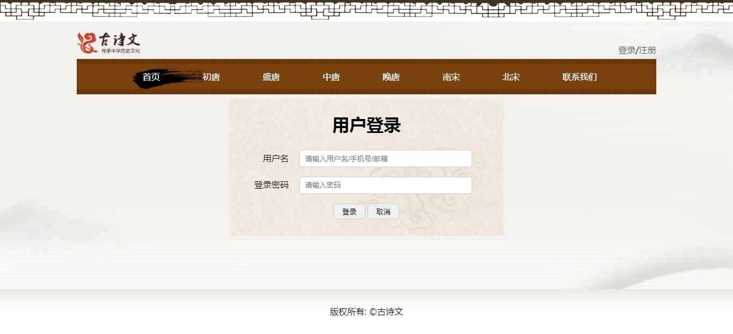Click the 取消 cancel button
This screenshot has width=733, height=334.
[383, 211]
